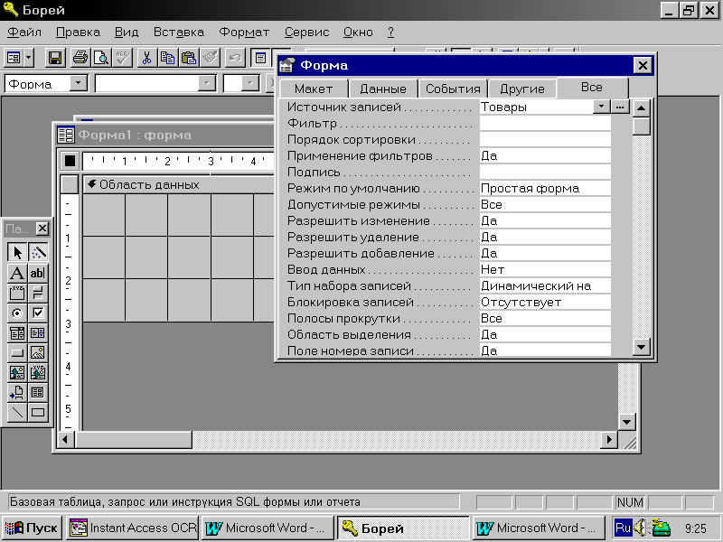Viewport: 723px width, 542px height.
Task: Expand the object combo box showing Форма
Action: point(79,83)
